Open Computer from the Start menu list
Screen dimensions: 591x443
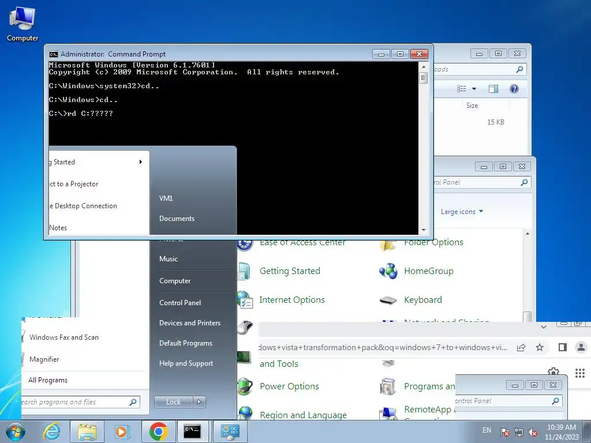pos(175,281)
